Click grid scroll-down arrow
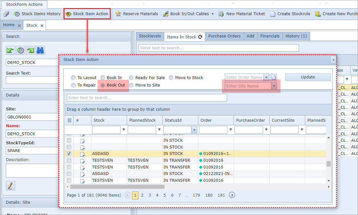358x215 pixels. pyautogui.click(x=329, y=181)
